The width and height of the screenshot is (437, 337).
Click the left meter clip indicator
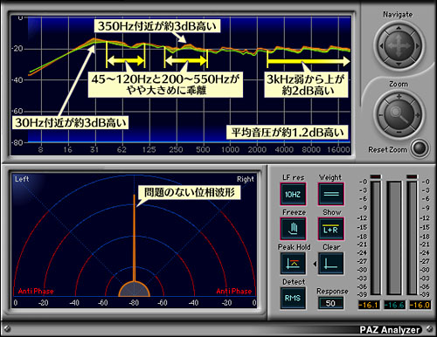[x=376, y=176]
